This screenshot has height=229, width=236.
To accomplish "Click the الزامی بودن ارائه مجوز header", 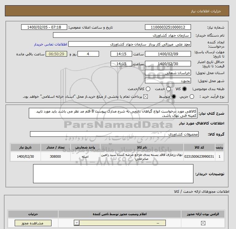I will click(x=203, y=214).
